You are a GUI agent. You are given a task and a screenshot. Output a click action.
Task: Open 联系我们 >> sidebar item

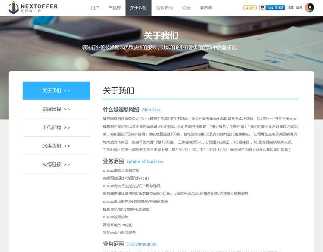[x=56, y=146]
